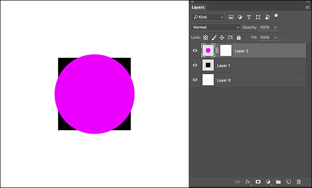The height and width of the screenshot is (188, 312).
Task: Open the Normal blend mode dropdown
Action: pos(216,27)
